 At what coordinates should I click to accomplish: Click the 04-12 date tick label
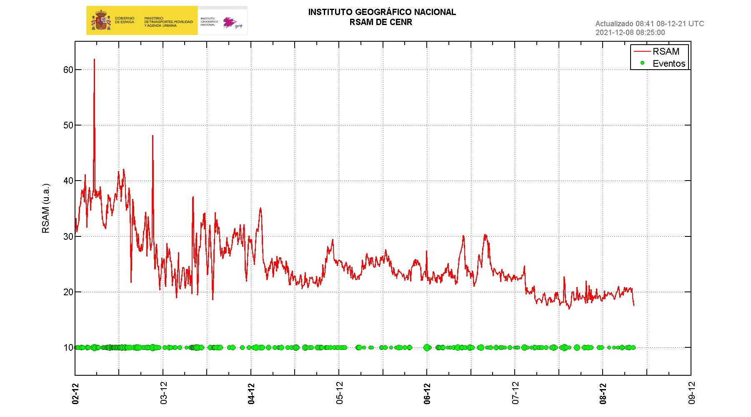pos(251,393)
